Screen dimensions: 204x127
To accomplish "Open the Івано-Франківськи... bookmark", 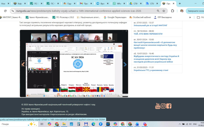I will 37,17.
